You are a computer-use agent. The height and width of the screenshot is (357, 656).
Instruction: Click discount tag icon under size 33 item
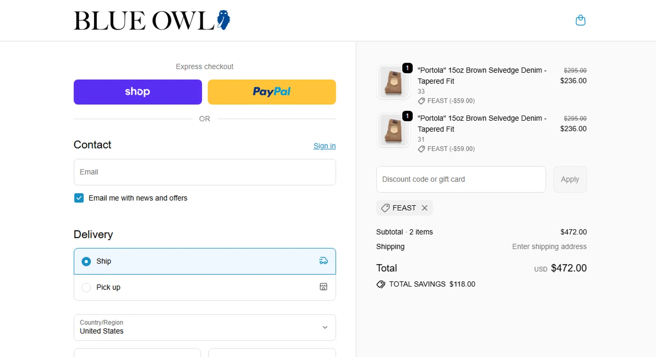tap(421, 101)
